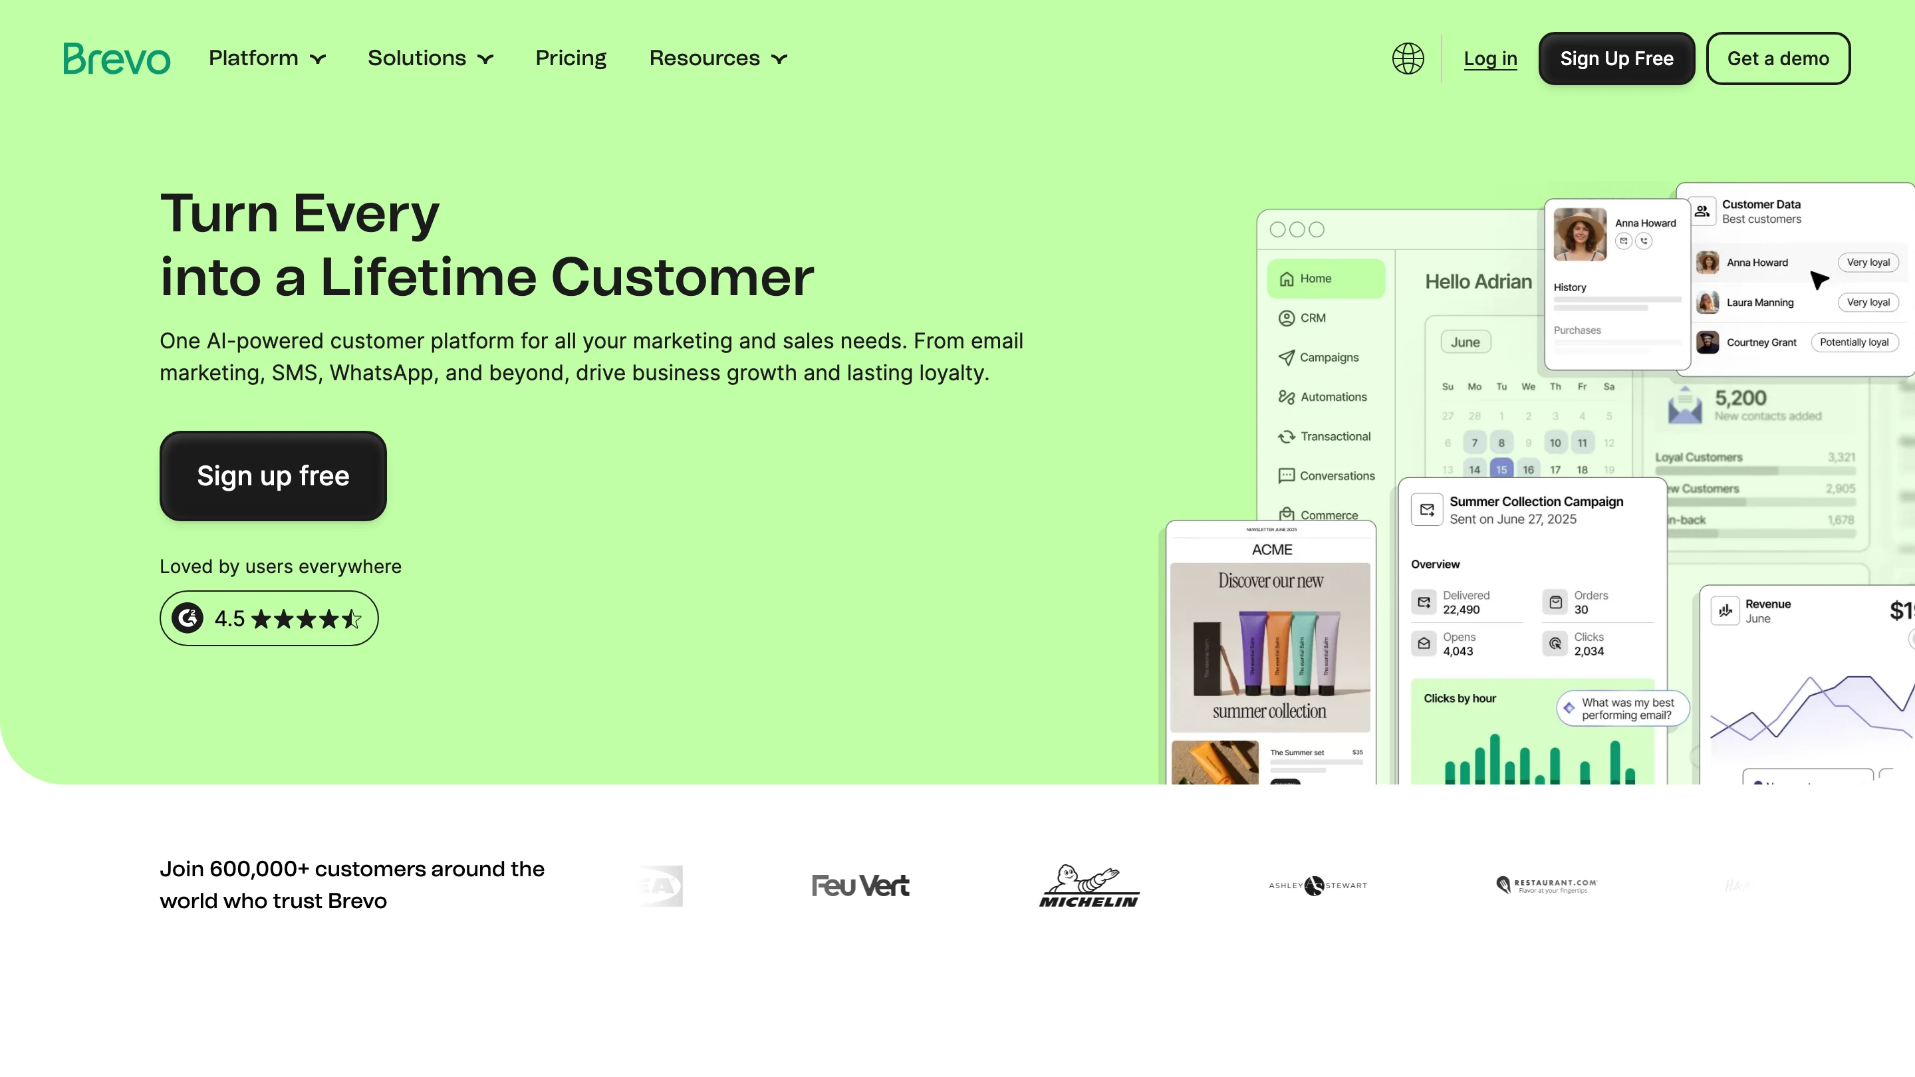The height and width of the screenshot is (1077, 1915).
Task: Click the "Hello Adrian" greeting text
Action: click(1478, 282)
